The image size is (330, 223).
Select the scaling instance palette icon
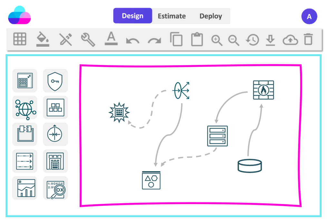click(25, 81)
